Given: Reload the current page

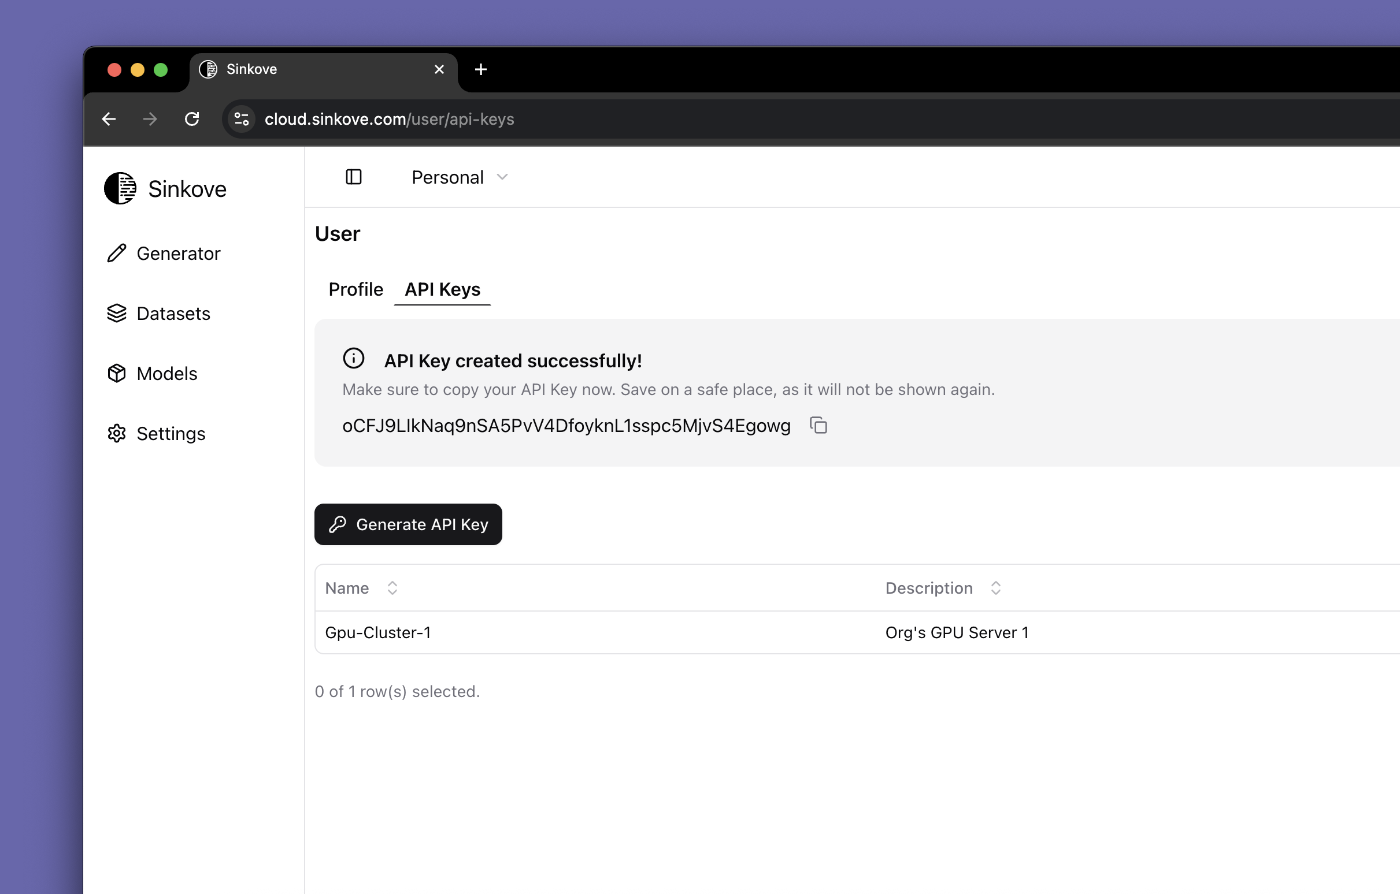Looking at the screenshot, I should click(x=192, y=119).
